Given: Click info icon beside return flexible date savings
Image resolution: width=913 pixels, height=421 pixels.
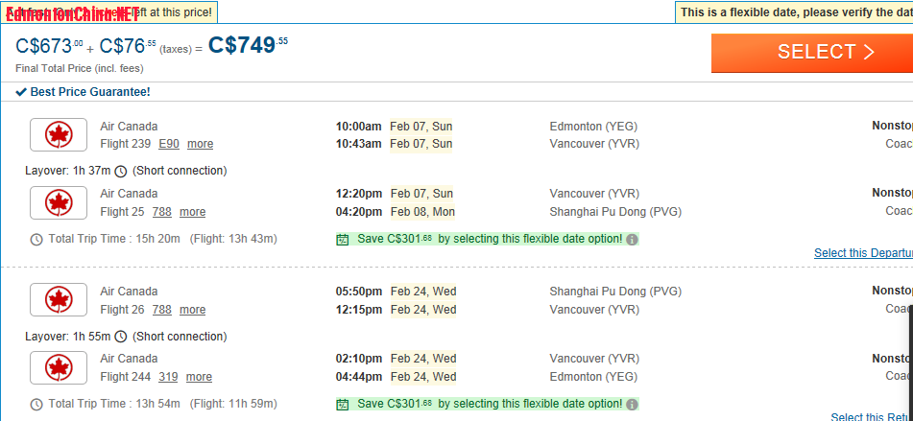Looking at the screenshot, I should [x=632, y=405].
